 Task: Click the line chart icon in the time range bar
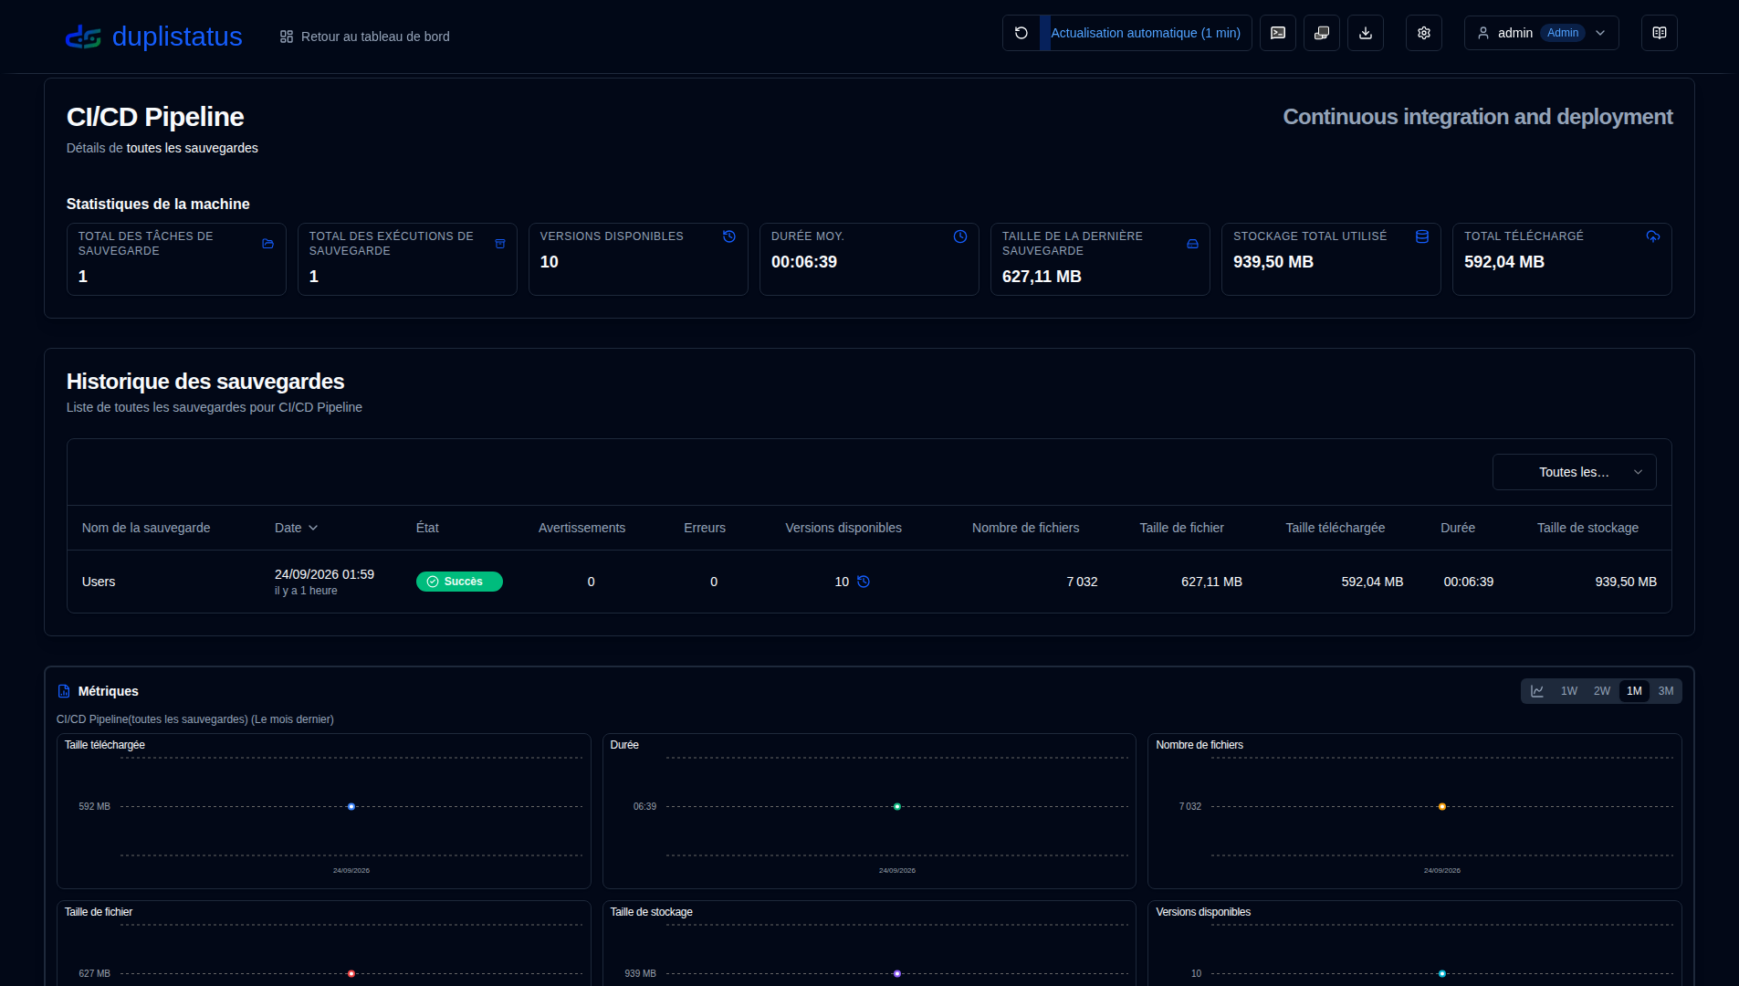click(x=1537, y=691)
